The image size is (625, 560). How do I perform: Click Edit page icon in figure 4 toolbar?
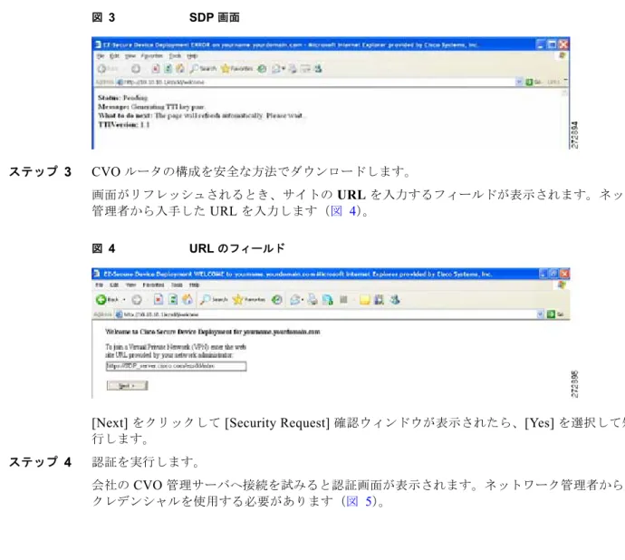point(328,300)
